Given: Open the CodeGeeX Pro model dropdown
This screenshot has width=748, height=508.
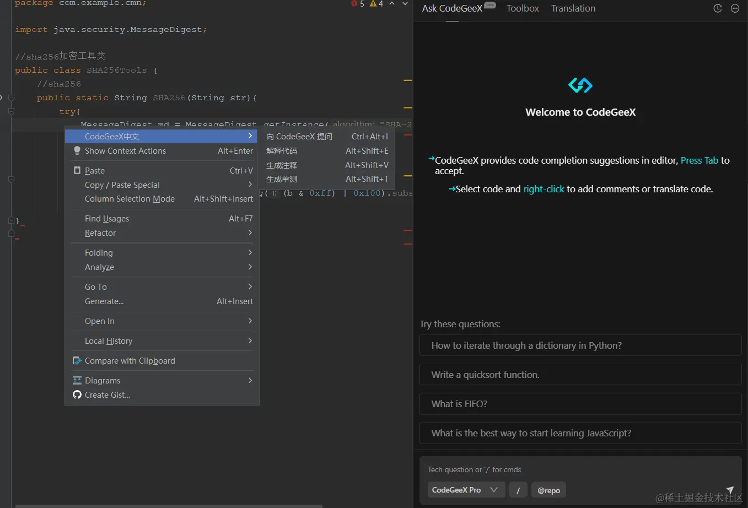Looking at the screenshot, I should (466, 490).
